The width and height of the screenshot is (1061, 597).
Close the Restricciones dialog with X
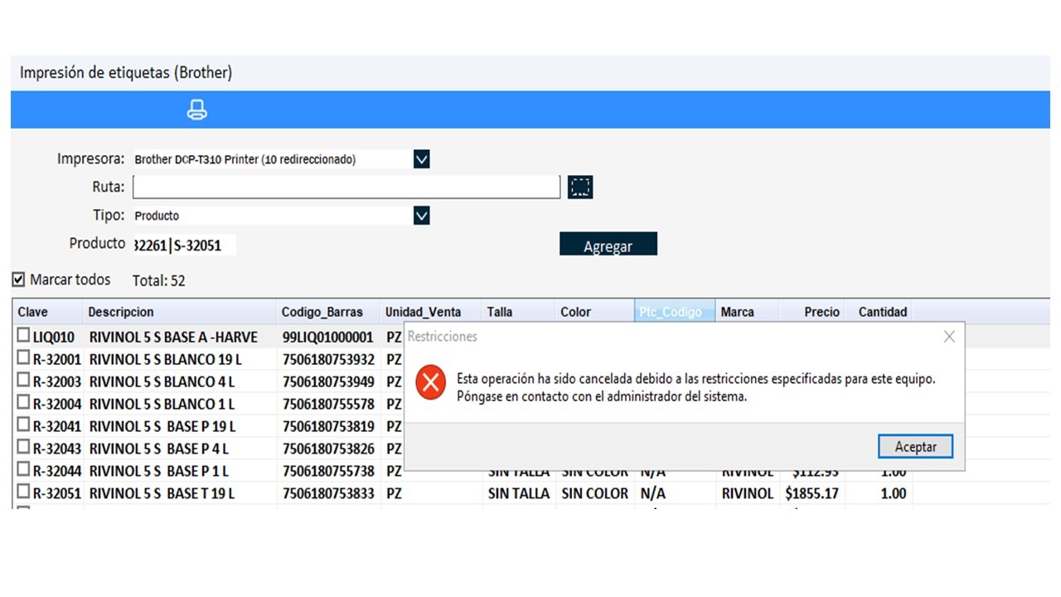coord(949,337)
